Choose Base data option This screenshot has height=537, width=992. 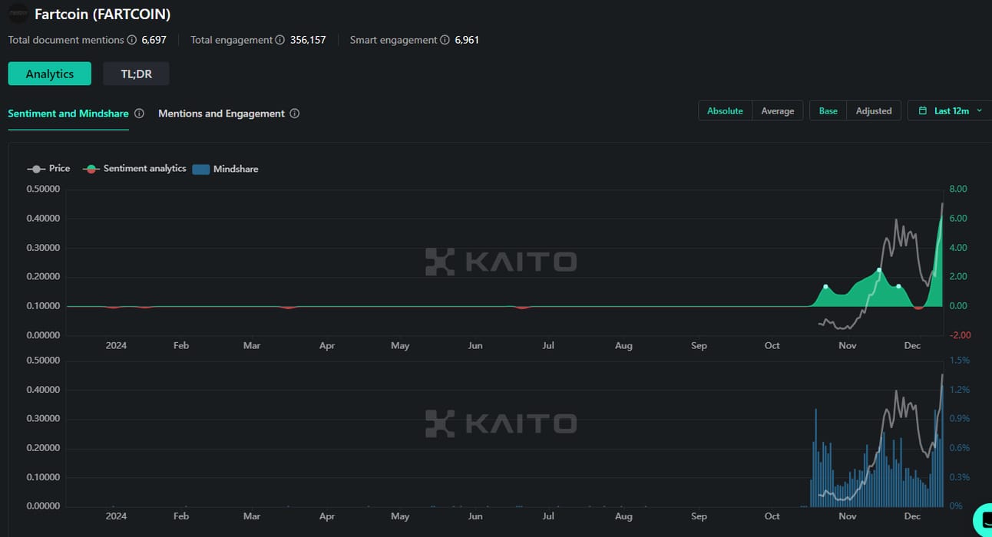pos(828,110)
